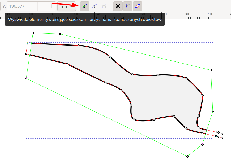Select the green clip node at upper right
Viewport: 231px width, 165px height.
tap(211, 70)
